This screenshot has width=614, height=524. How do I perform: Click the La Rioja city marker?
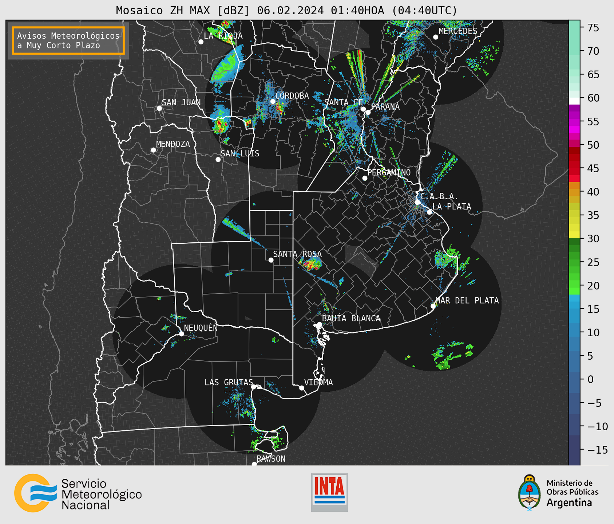(201, 42)
